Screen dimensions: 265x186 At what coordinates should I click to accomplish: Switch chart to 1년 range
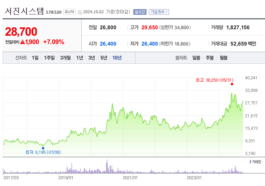79,58
